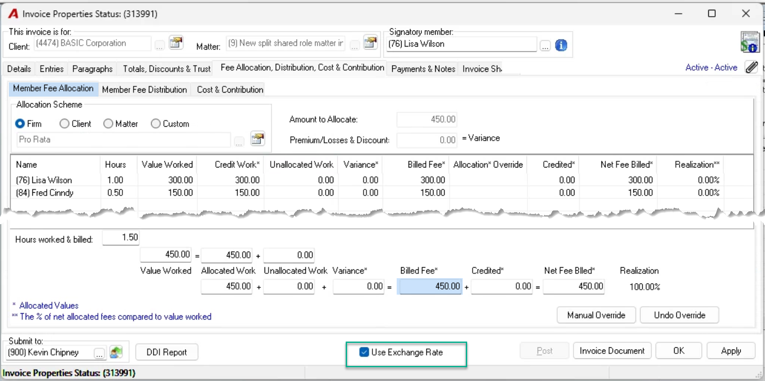Open the Cost & Contribution sub-tab
The height and width of the screenshot is (381, 765).
(230, 89)
